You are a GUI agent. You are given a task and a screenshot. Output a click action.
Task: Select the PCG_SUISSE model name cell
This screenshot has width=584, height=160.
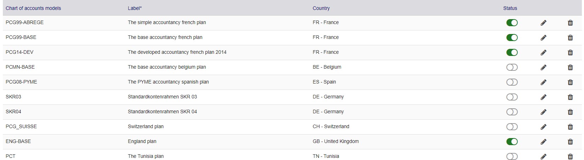21,126
